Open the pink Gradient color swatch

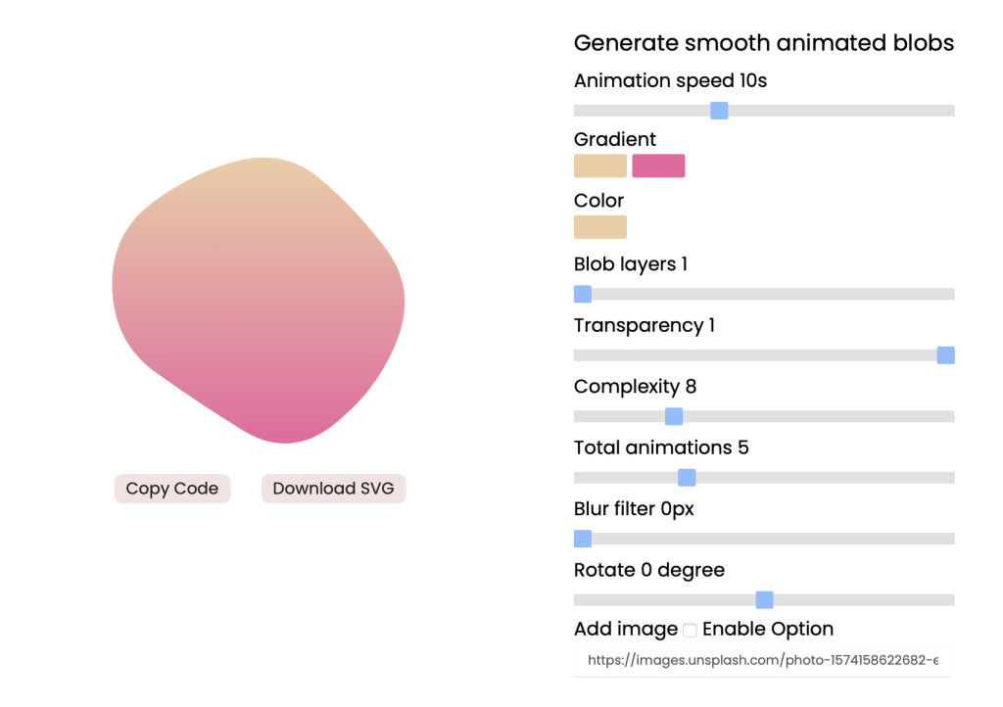(658, 166)
